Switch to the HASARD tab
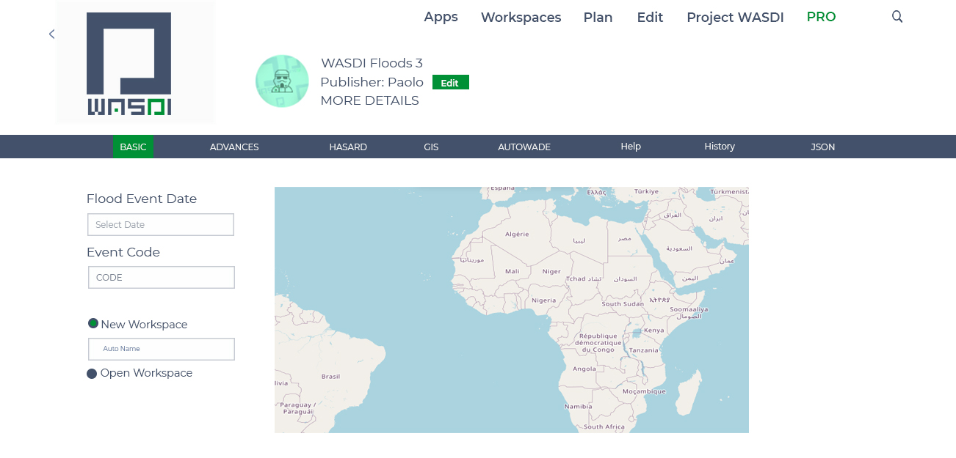The height and width of the screenshot is (458, 956). click(x=348, y=147)
